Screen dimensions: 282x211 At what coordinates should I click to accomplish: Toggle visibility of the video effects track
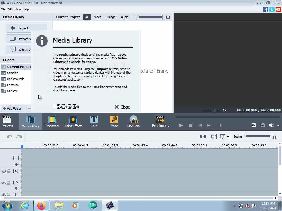click(4, 171)
